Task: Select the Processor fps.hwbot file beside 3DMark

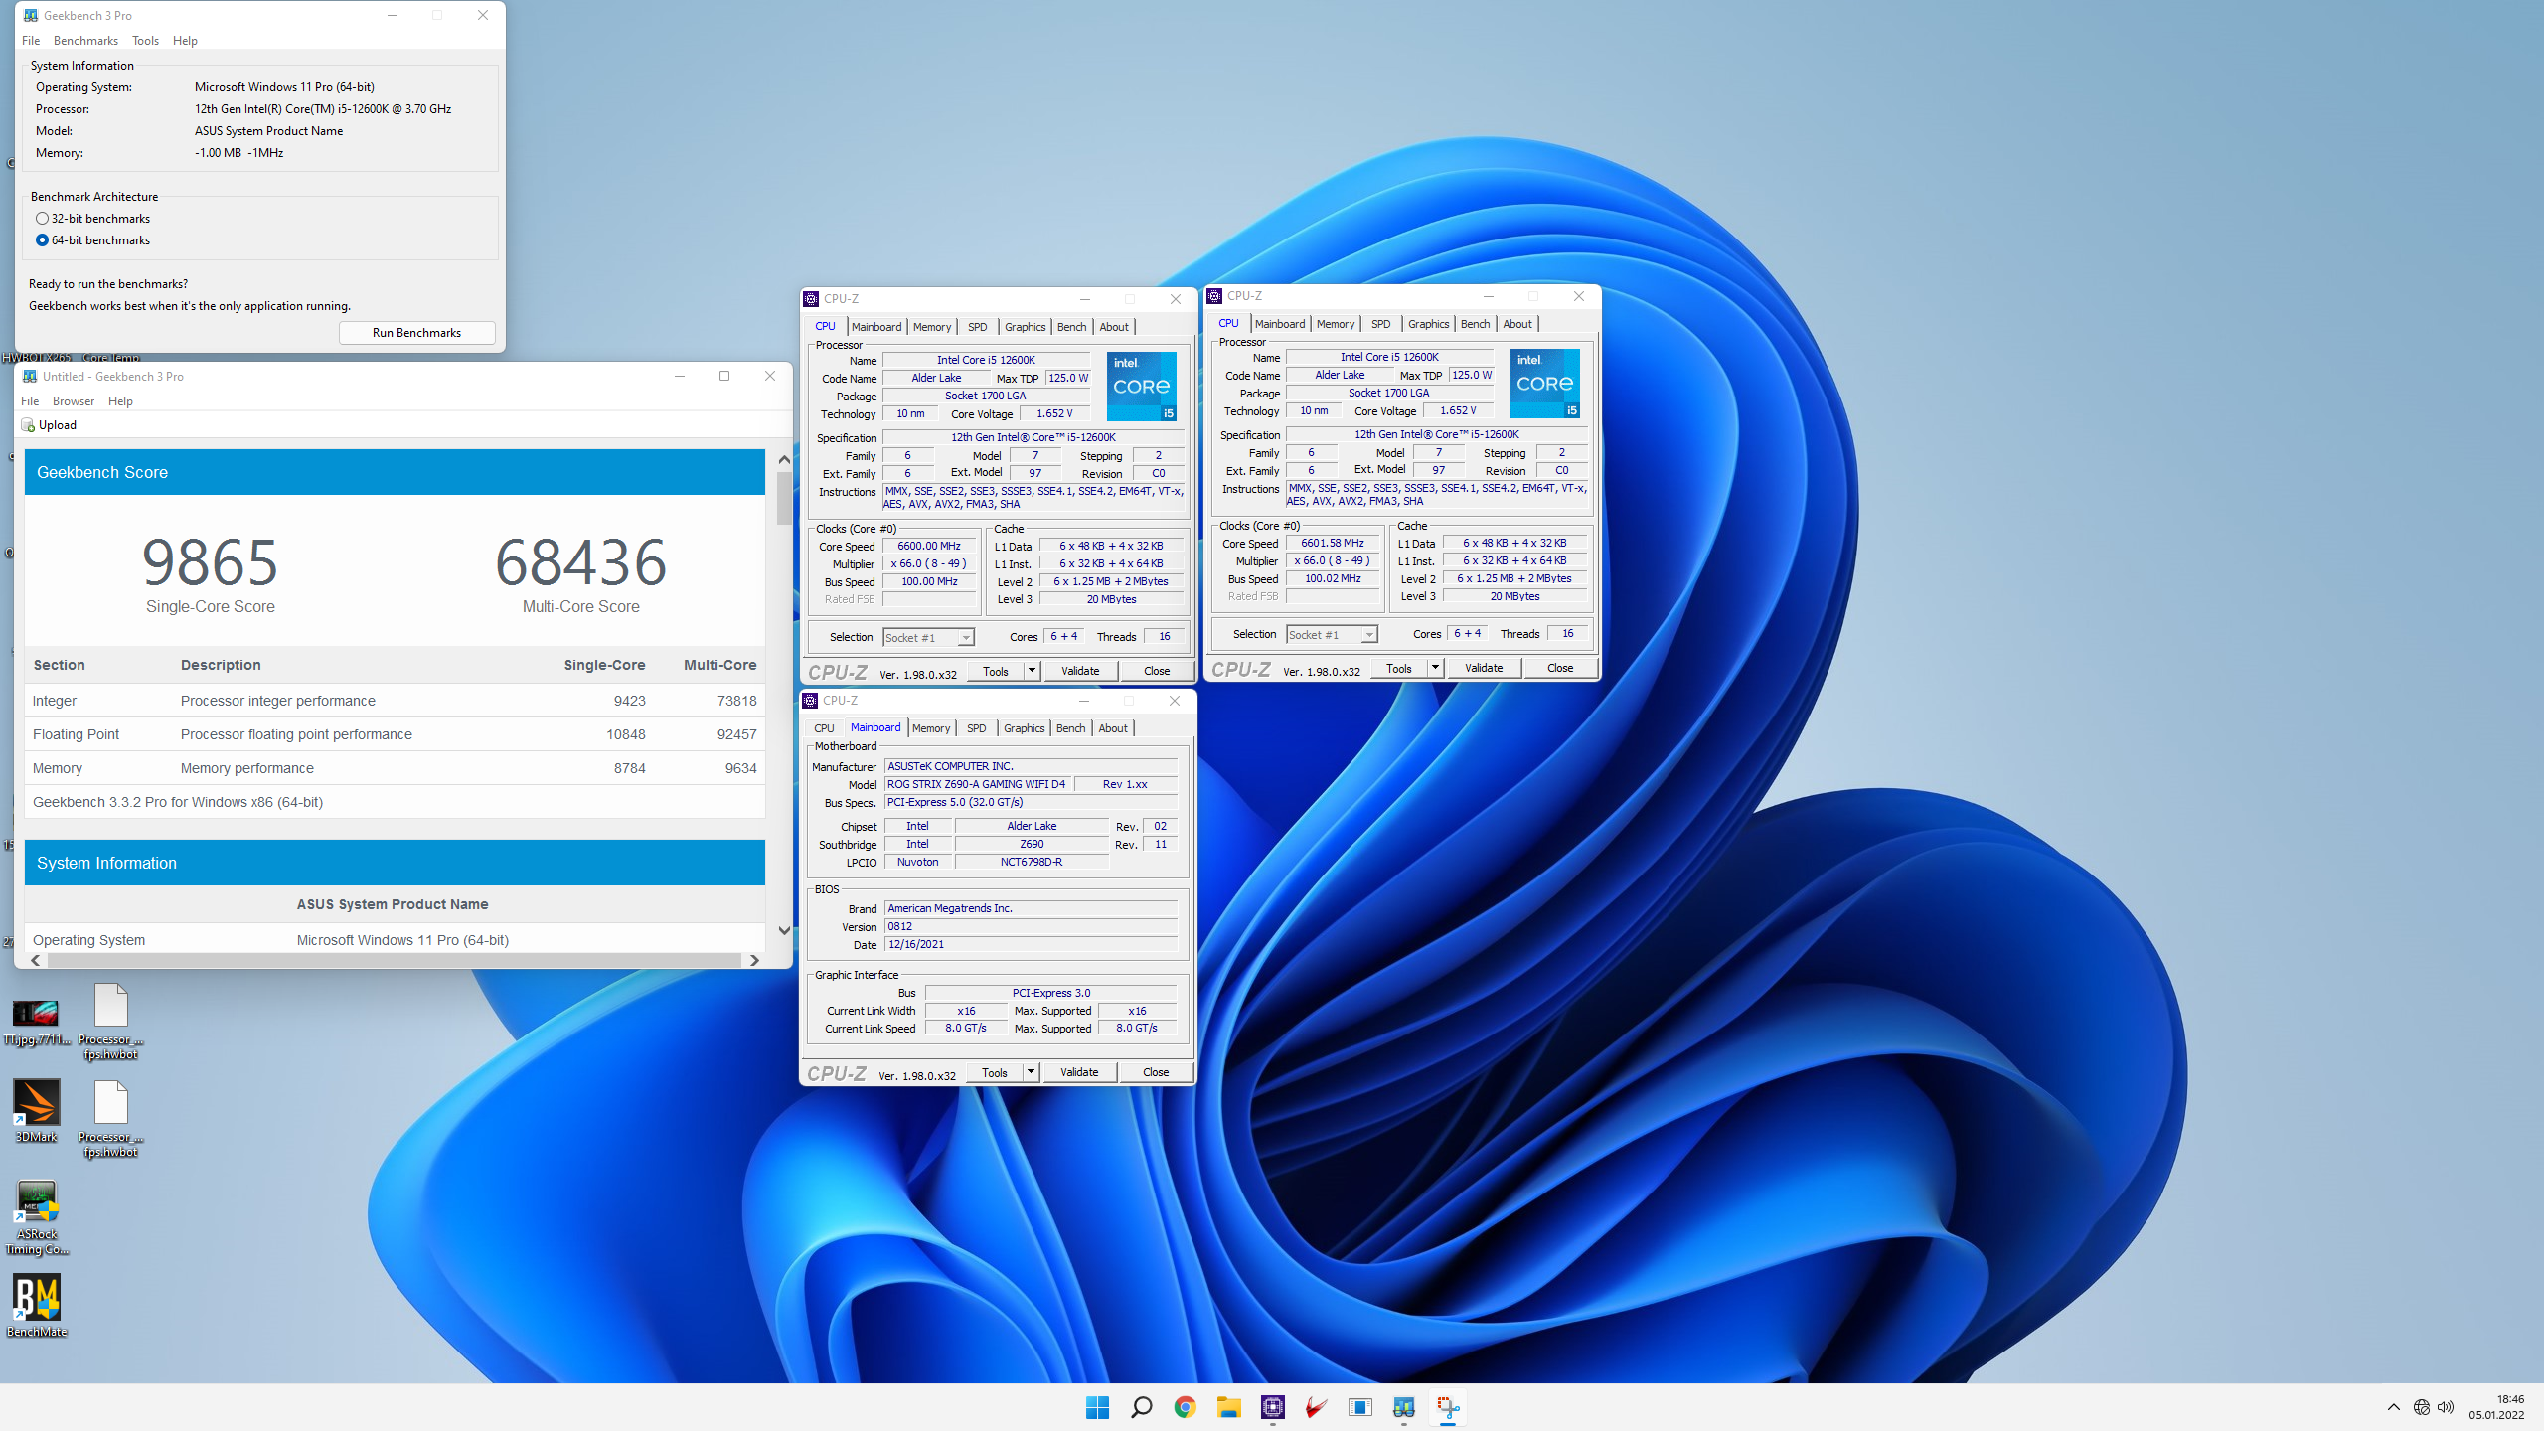Action: 111,1119
